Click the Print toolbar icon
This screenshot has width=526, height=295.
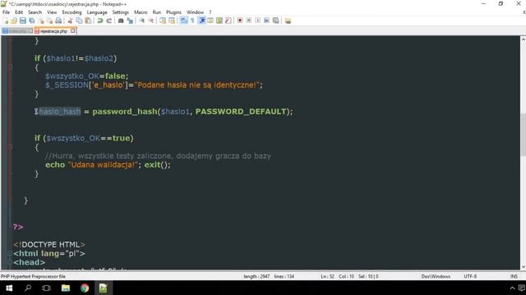click(x=58, y=20)
